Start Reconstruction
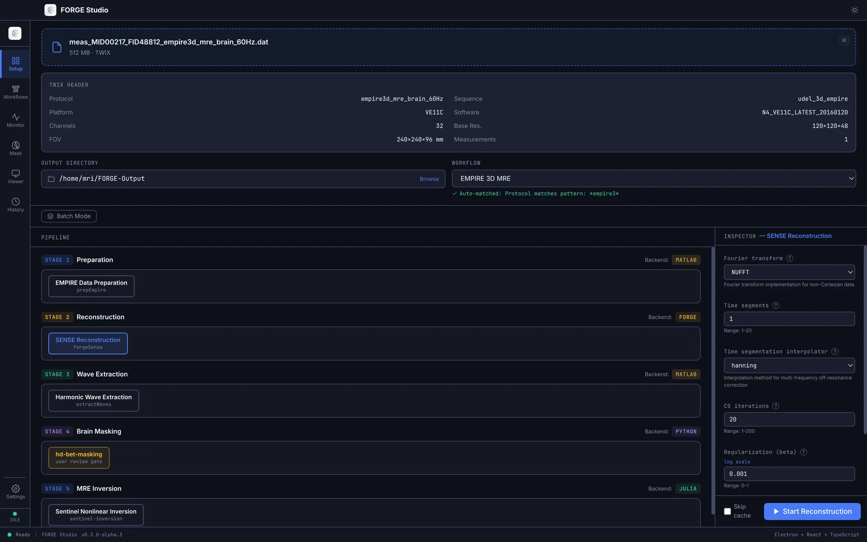 [x=812, y=512]
